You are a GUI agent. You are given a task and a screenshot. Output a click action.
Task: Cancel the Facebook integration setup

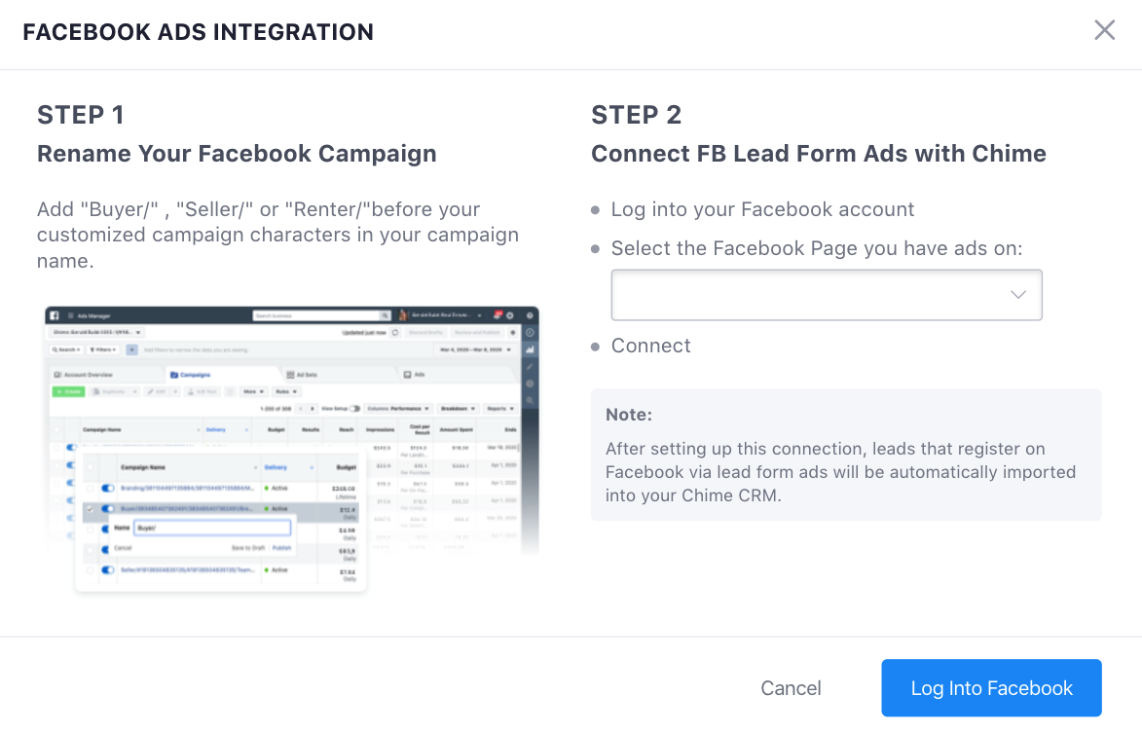(791, 688)
